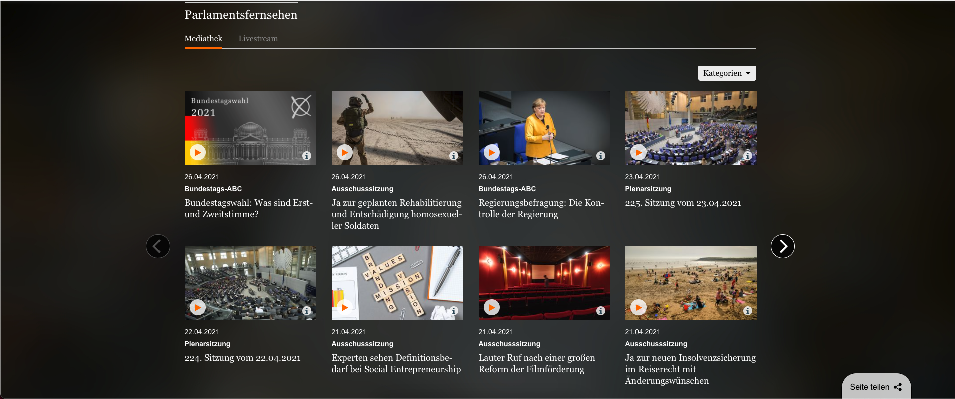Click the Scrabble tiles thumbnail
Screen dimensions: 955x399
coord(397,283)
